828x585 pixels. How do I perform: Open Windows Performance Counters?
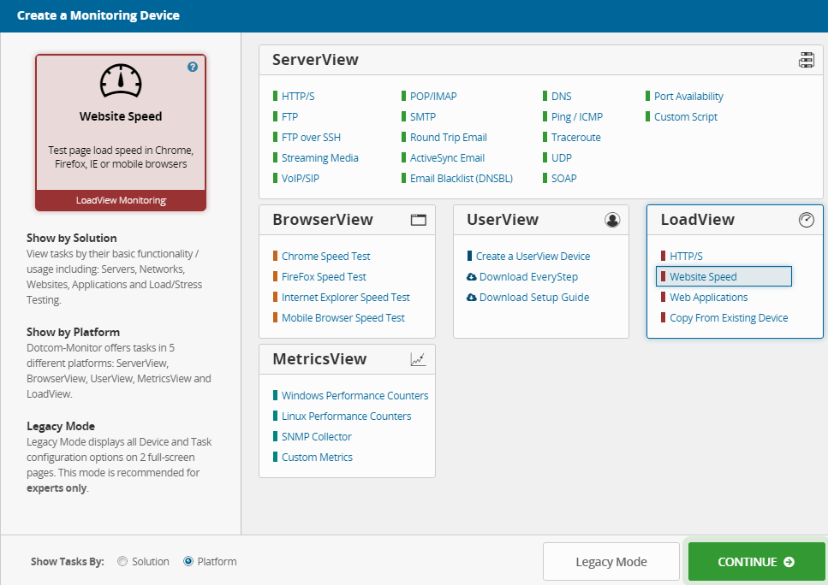point(354,396)
